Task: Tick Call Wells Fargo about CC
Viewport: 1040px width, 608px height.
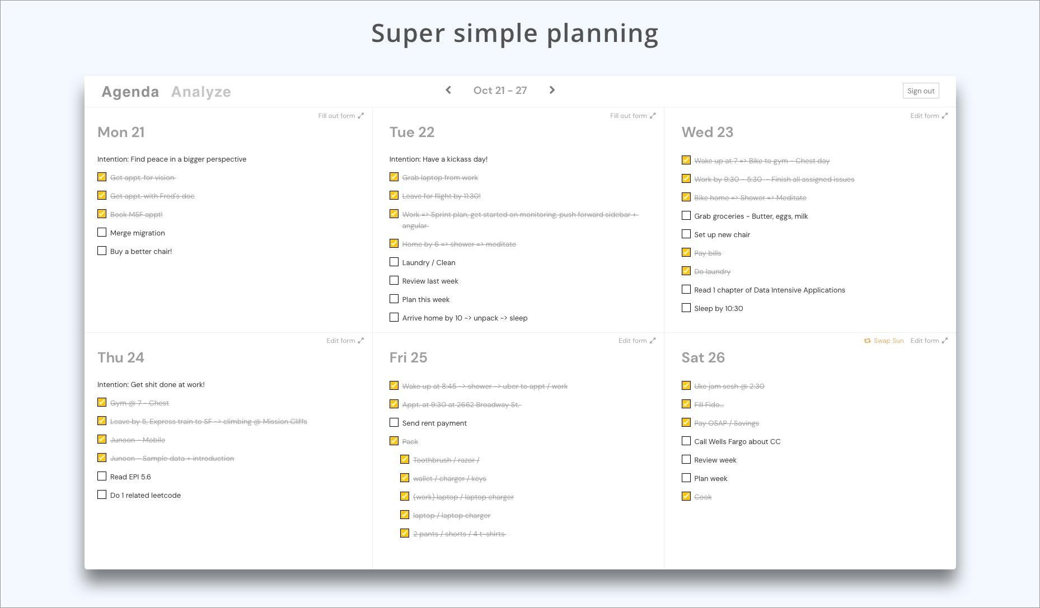Action: [686, 441]
